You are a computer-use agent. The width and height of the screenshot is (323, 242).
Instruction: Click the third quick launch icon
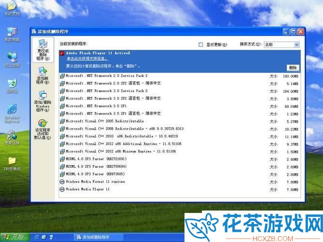tap(51, 237)
